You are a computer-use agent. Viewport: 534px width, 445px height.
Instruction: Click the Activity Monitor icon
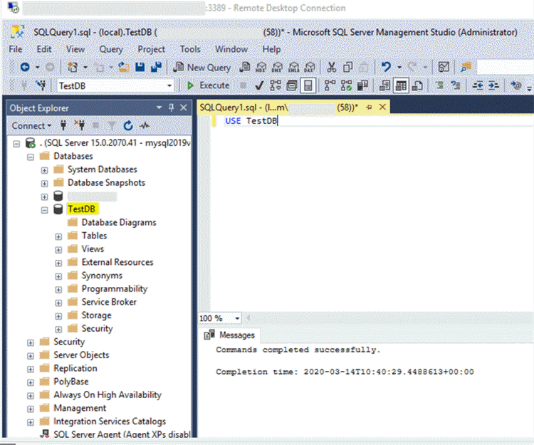coord(444,67)
